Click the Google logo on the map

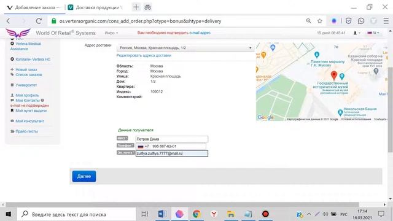click(x=265, y=117)
